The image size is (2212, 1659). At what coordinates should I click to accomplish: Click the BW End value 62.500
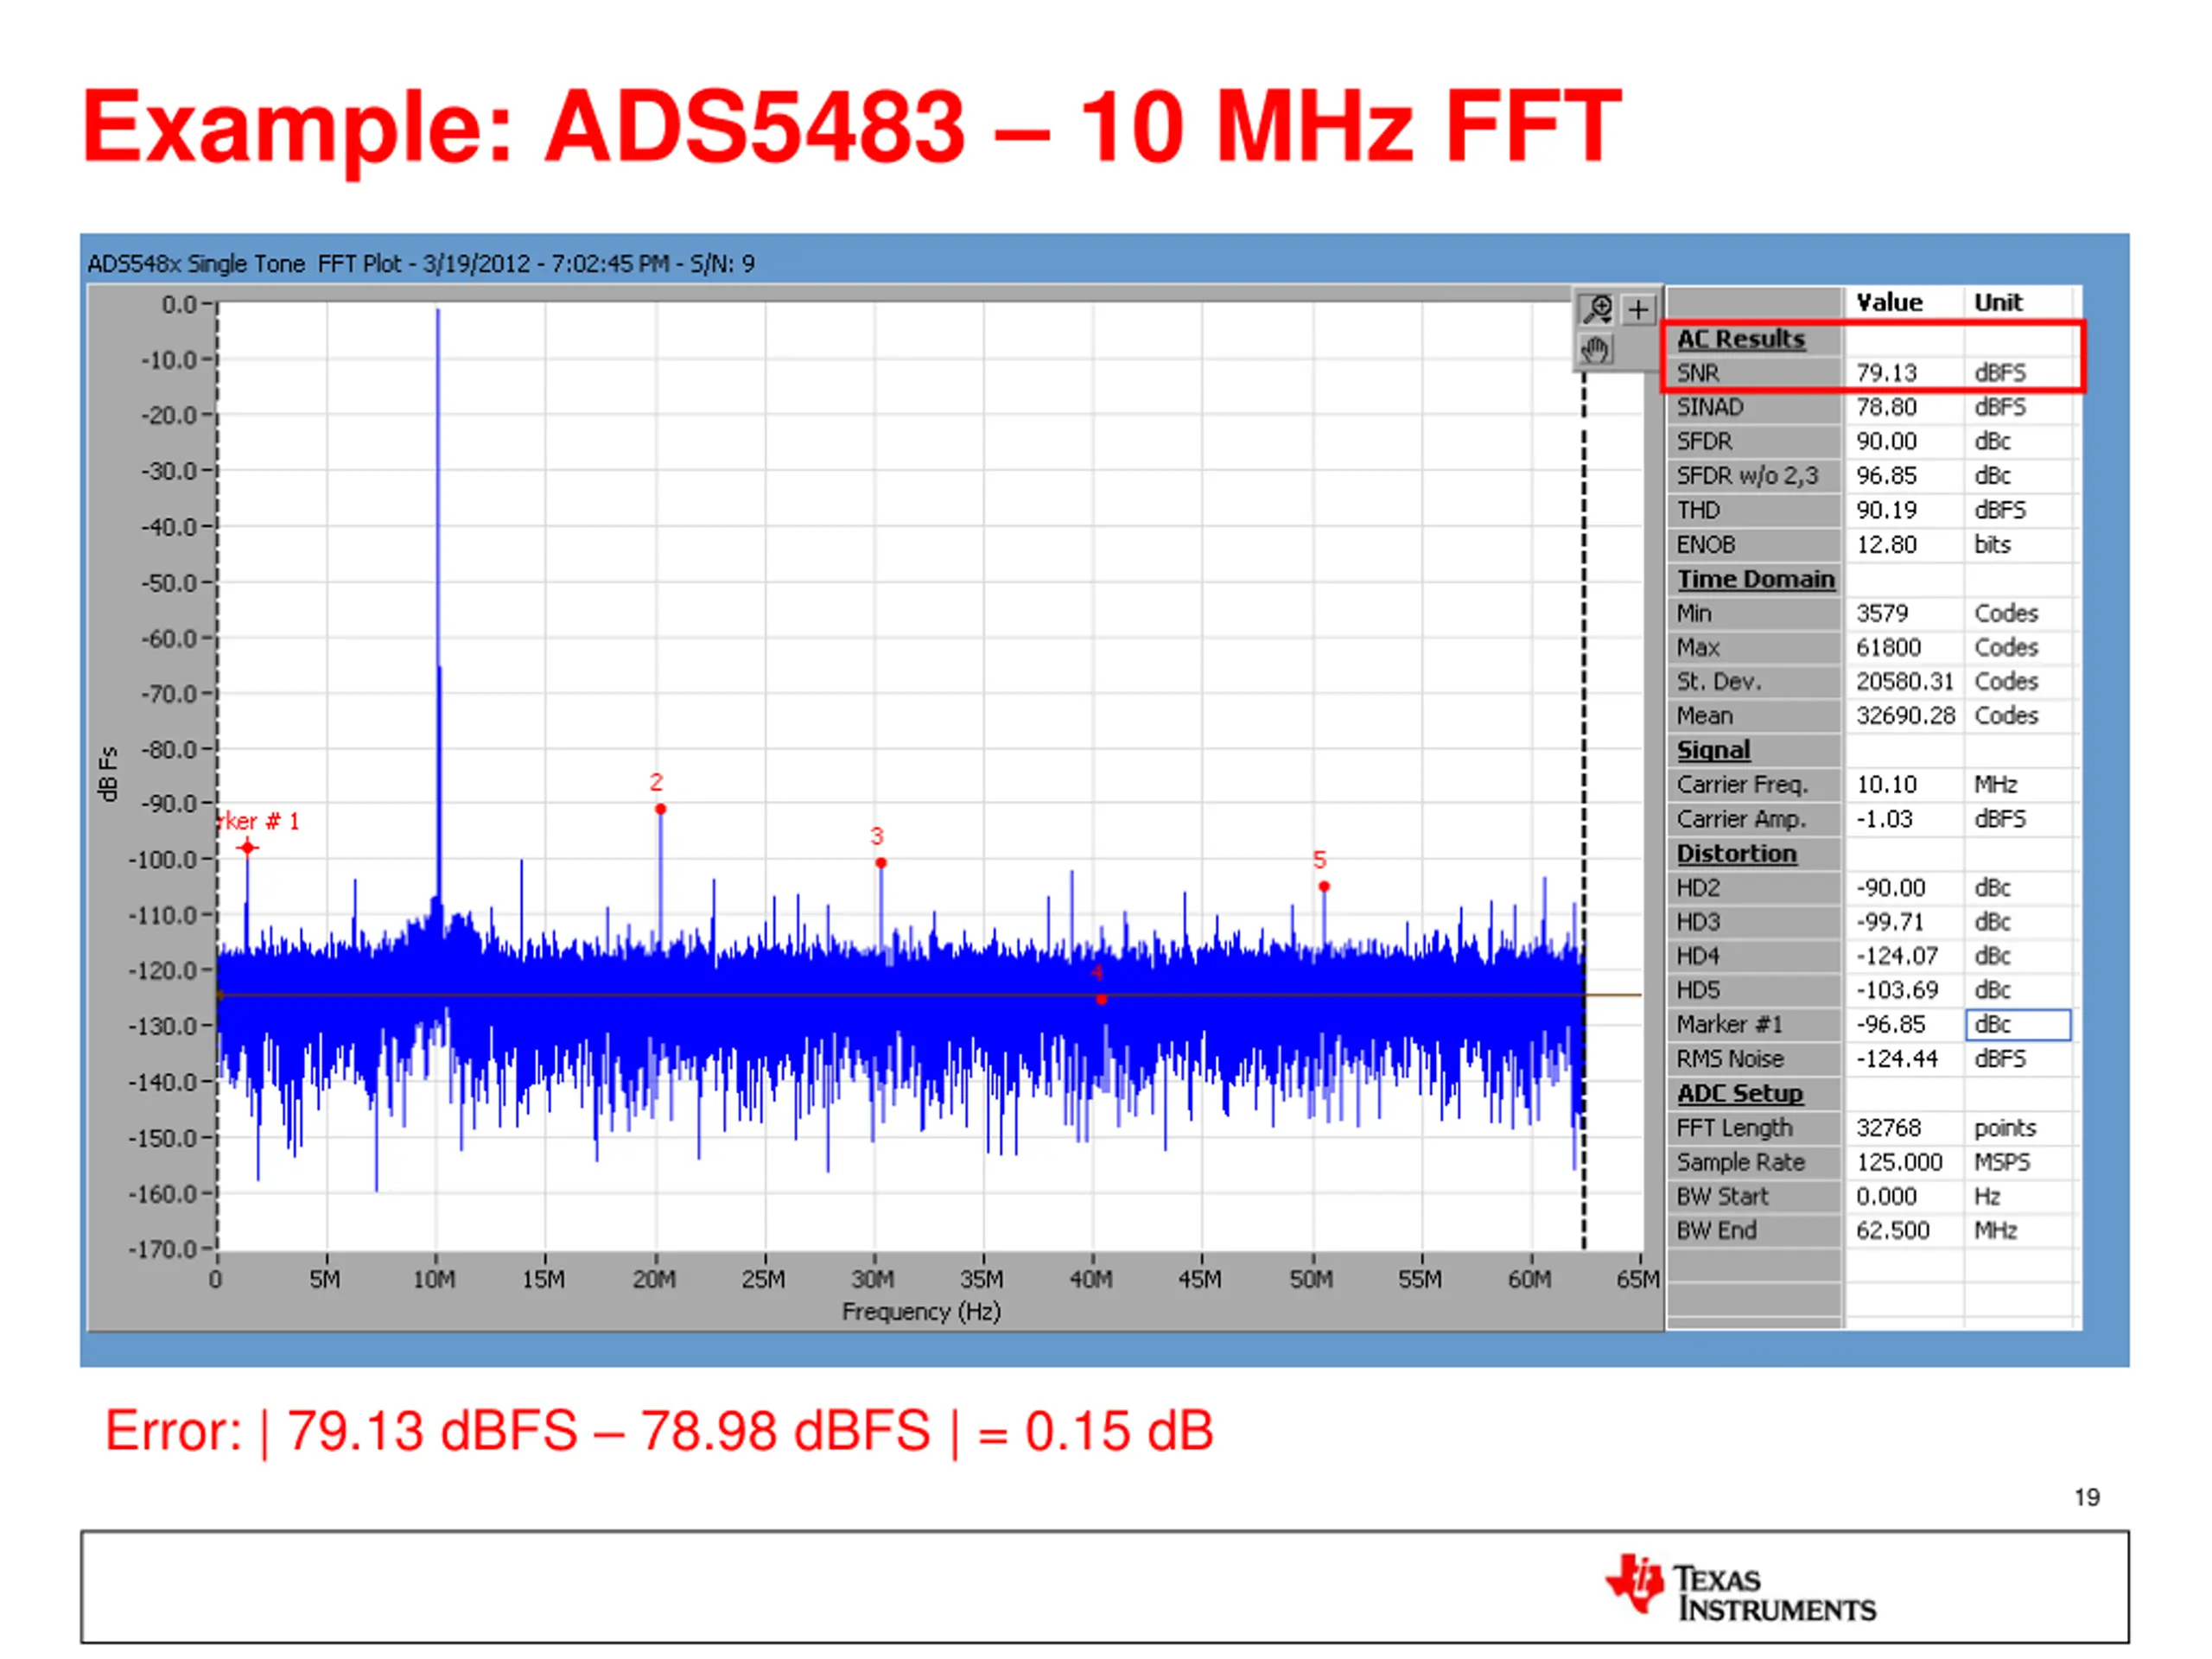tap(1892, 1230)
